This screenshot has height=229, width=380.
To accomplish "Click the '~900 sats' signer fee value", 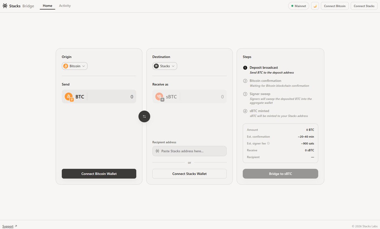I will click(307, 143).
